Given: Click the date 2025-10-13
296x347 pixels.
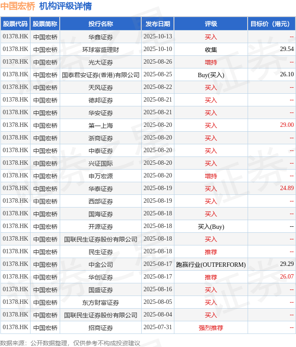Looking at the screenshot, I should point(158,36).
